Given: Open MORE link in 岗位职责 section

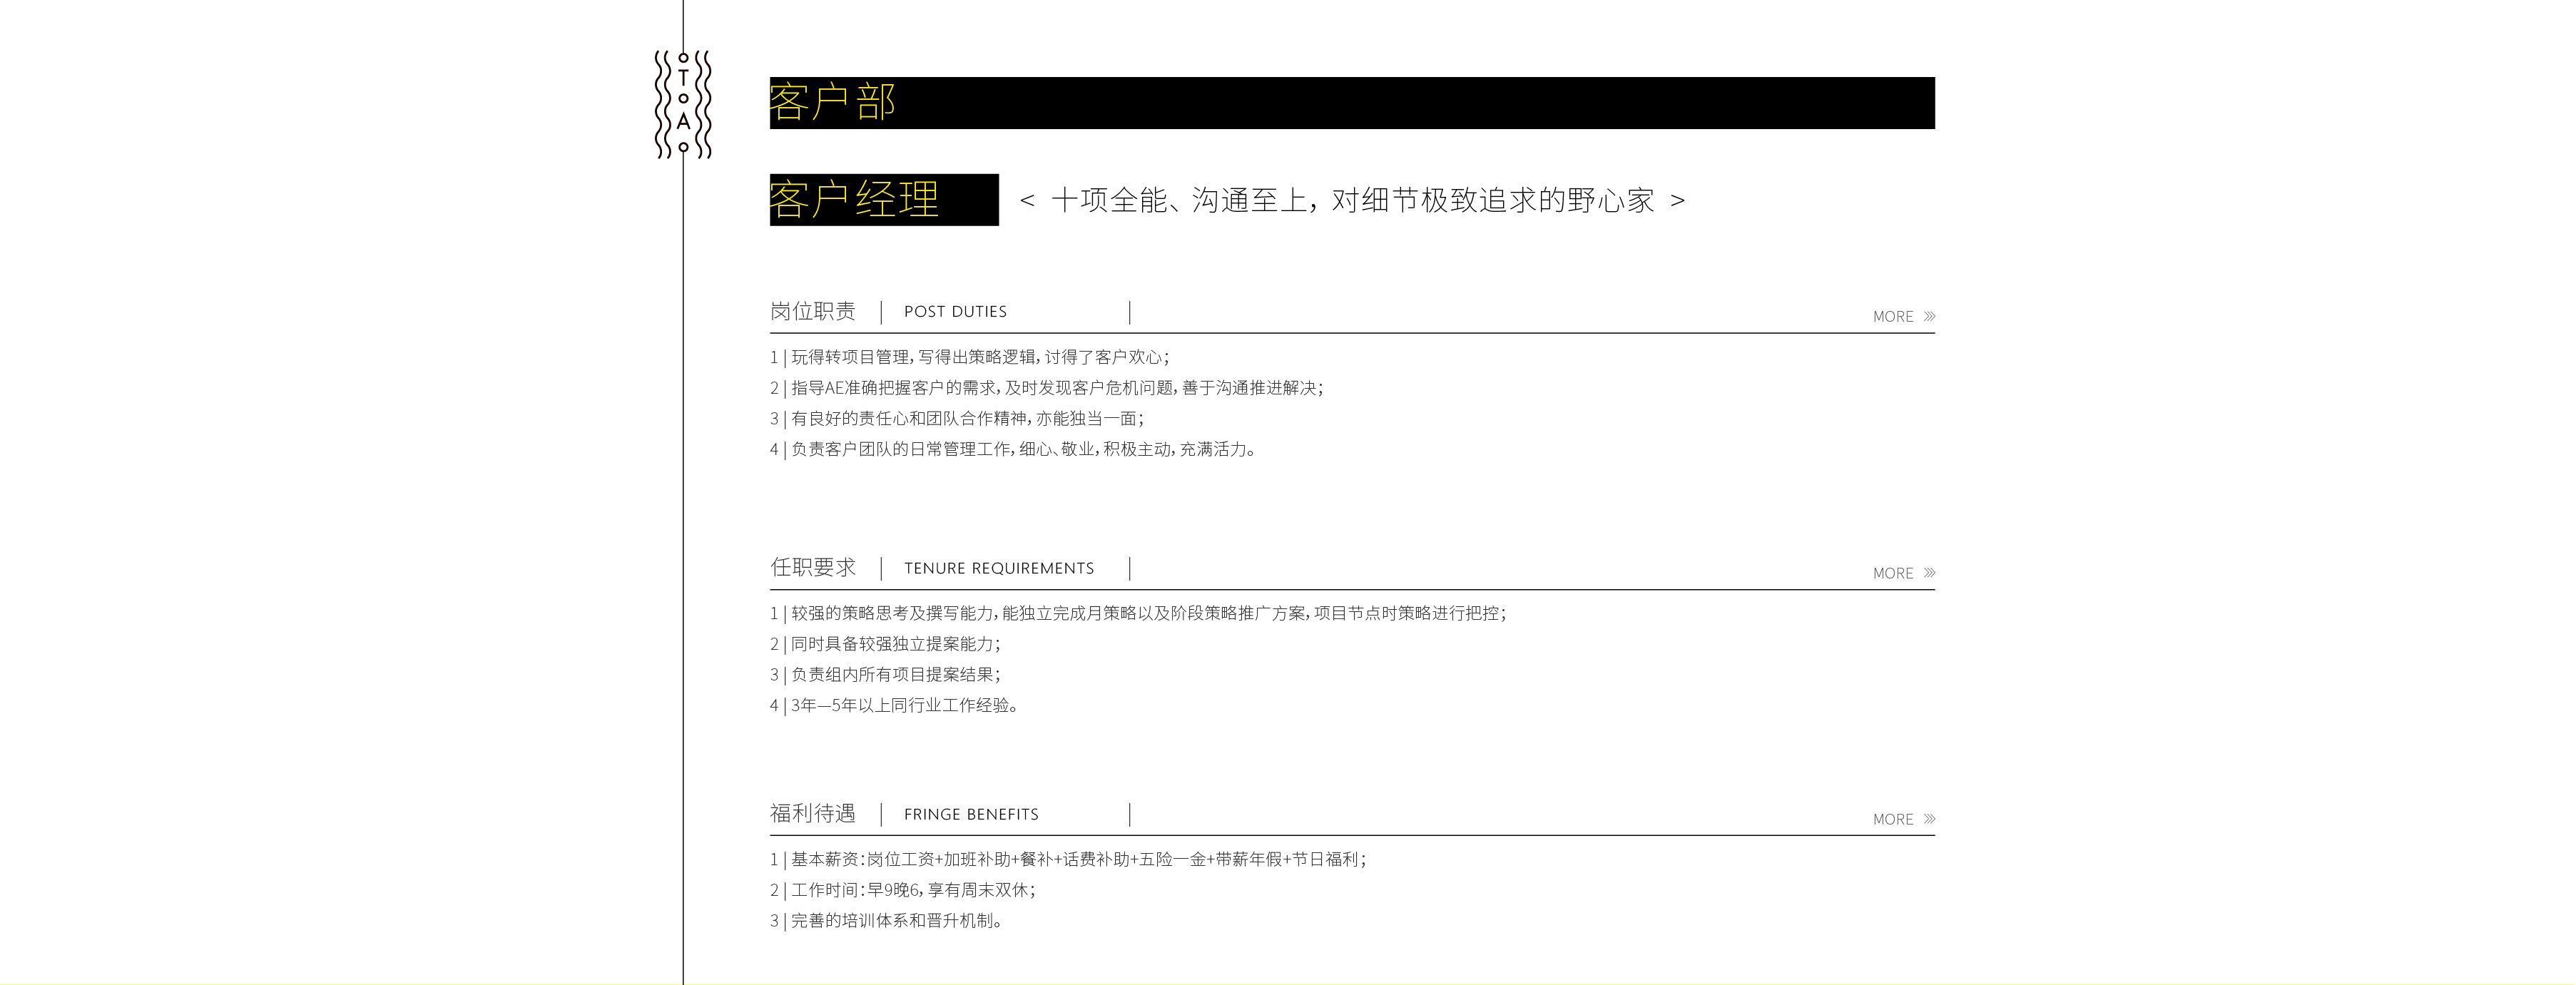Looking at the screenshot, I should point(1892,317).
